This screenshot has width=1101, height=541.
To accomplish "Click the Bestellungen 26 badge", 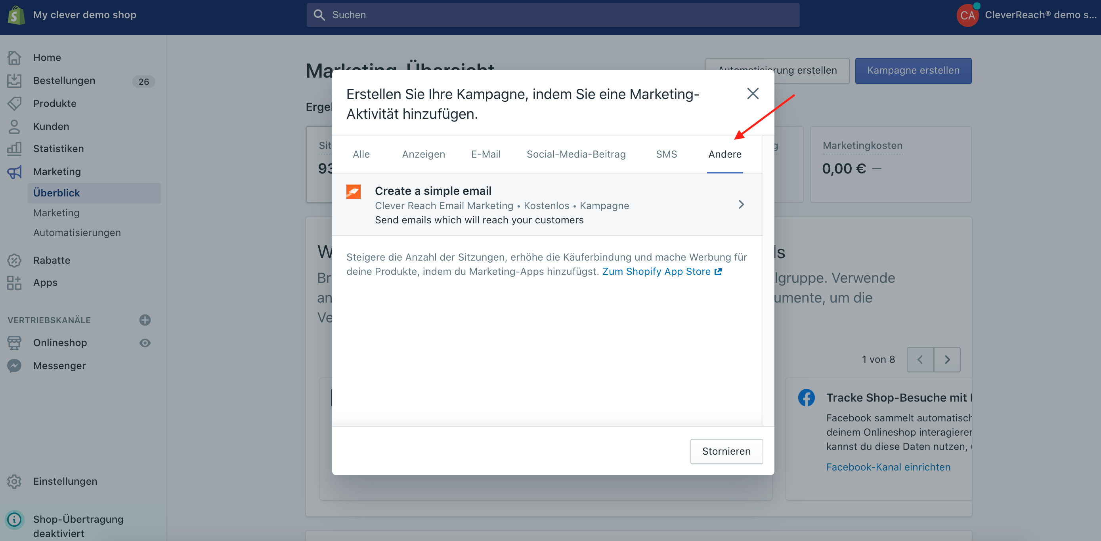I will click(143, 81).
